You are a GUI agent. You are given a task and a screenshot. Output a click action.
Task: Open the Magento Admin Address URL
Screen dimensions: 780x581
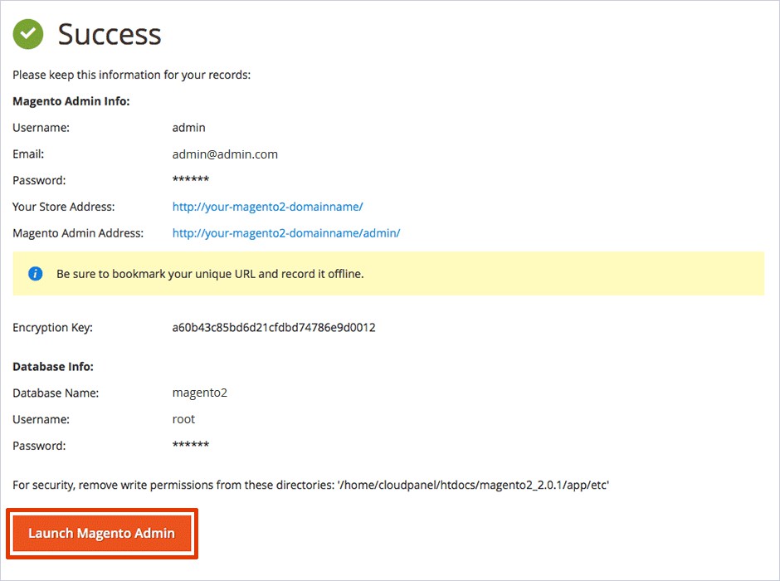(285, 233)
